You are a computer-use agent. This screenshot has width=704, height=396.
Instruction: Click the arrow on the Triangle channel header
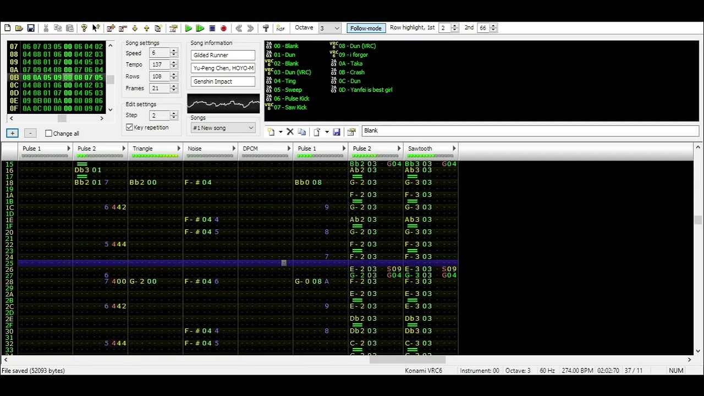click(x=179, y=148)
